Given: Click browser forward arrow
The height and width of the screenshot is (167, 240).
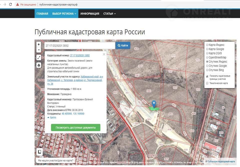Looking at the screenshot, I should (4, 4).
